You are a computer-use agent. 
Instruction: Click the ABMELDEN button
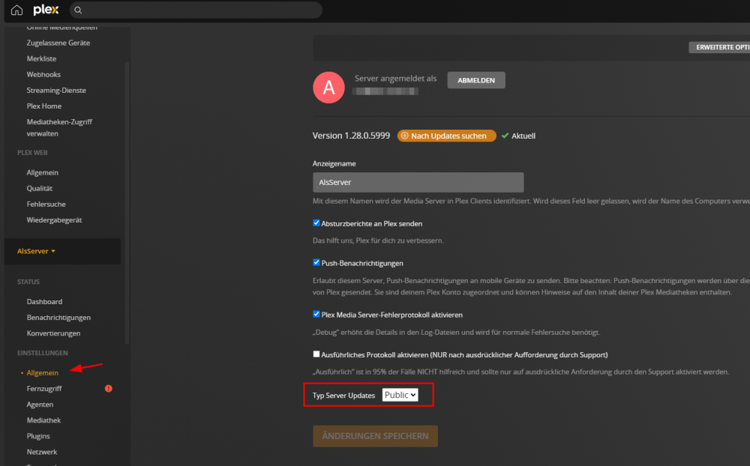[476, 80]
